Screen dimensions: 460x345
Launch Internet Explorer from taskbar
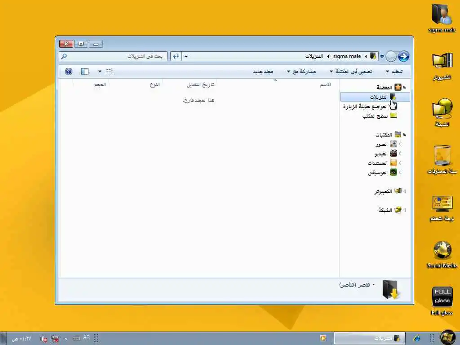(x=417, y=338)
